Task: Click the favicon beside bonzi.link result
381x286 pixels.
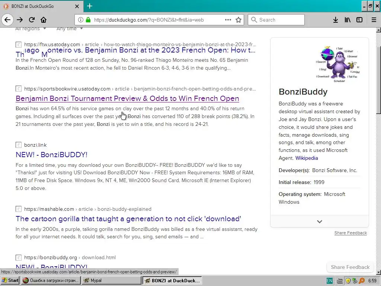Action: click(x=19, y=145)
